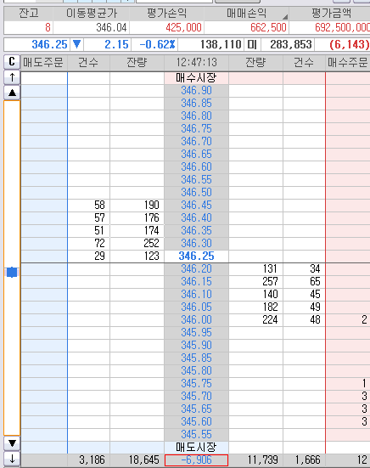Click the blue scrollbar thumb on left
Viewport: 370px width, 468px height.
12,272
